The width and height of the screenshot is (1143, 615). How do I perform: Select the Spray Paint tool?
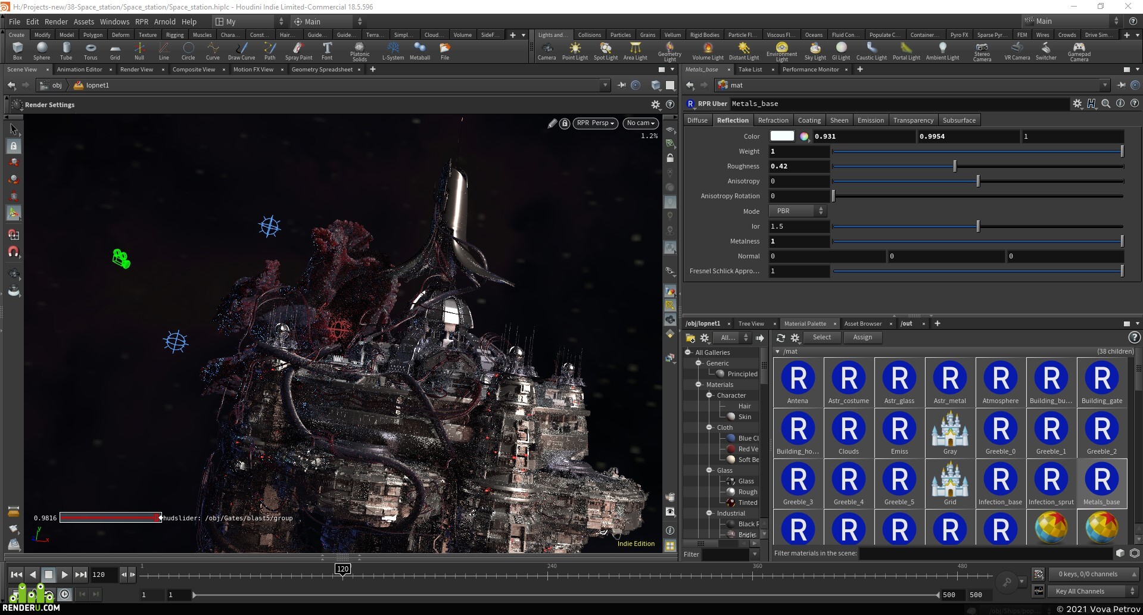(298, 51)
